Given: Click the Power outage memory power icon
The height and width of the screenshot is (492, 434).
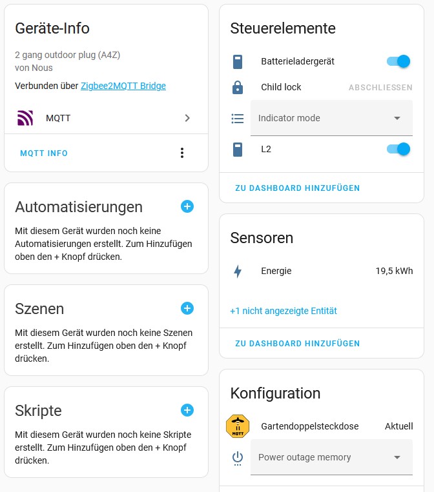Looking at the screenshot, I should (x=238, y=458).
